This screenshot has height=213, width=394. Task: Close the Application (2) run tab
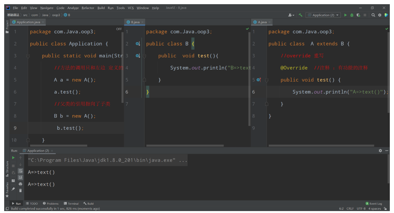(52, 151)
